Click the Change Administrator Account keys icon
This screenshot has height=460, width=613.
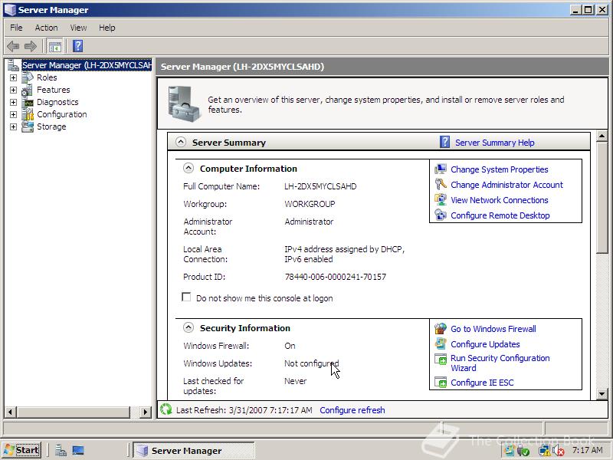[x=441, y=184]
